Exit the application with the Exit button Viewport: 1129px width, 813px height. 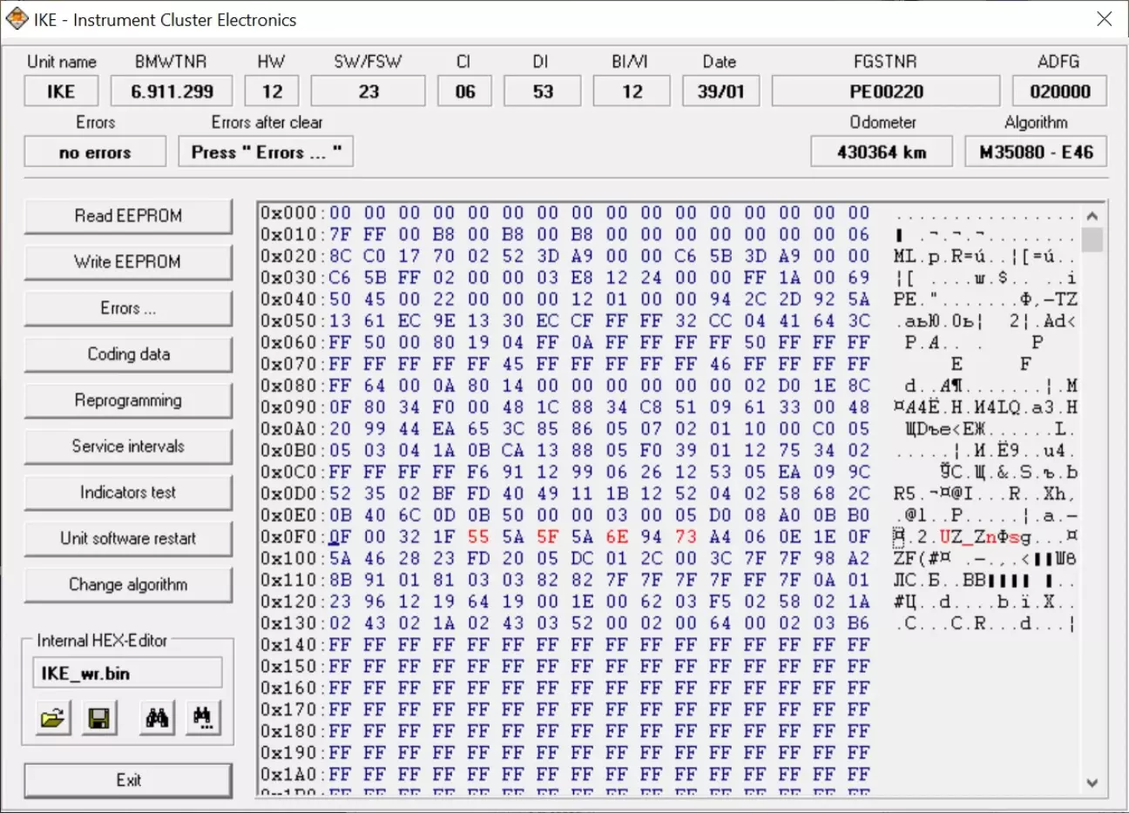[128, 780]
